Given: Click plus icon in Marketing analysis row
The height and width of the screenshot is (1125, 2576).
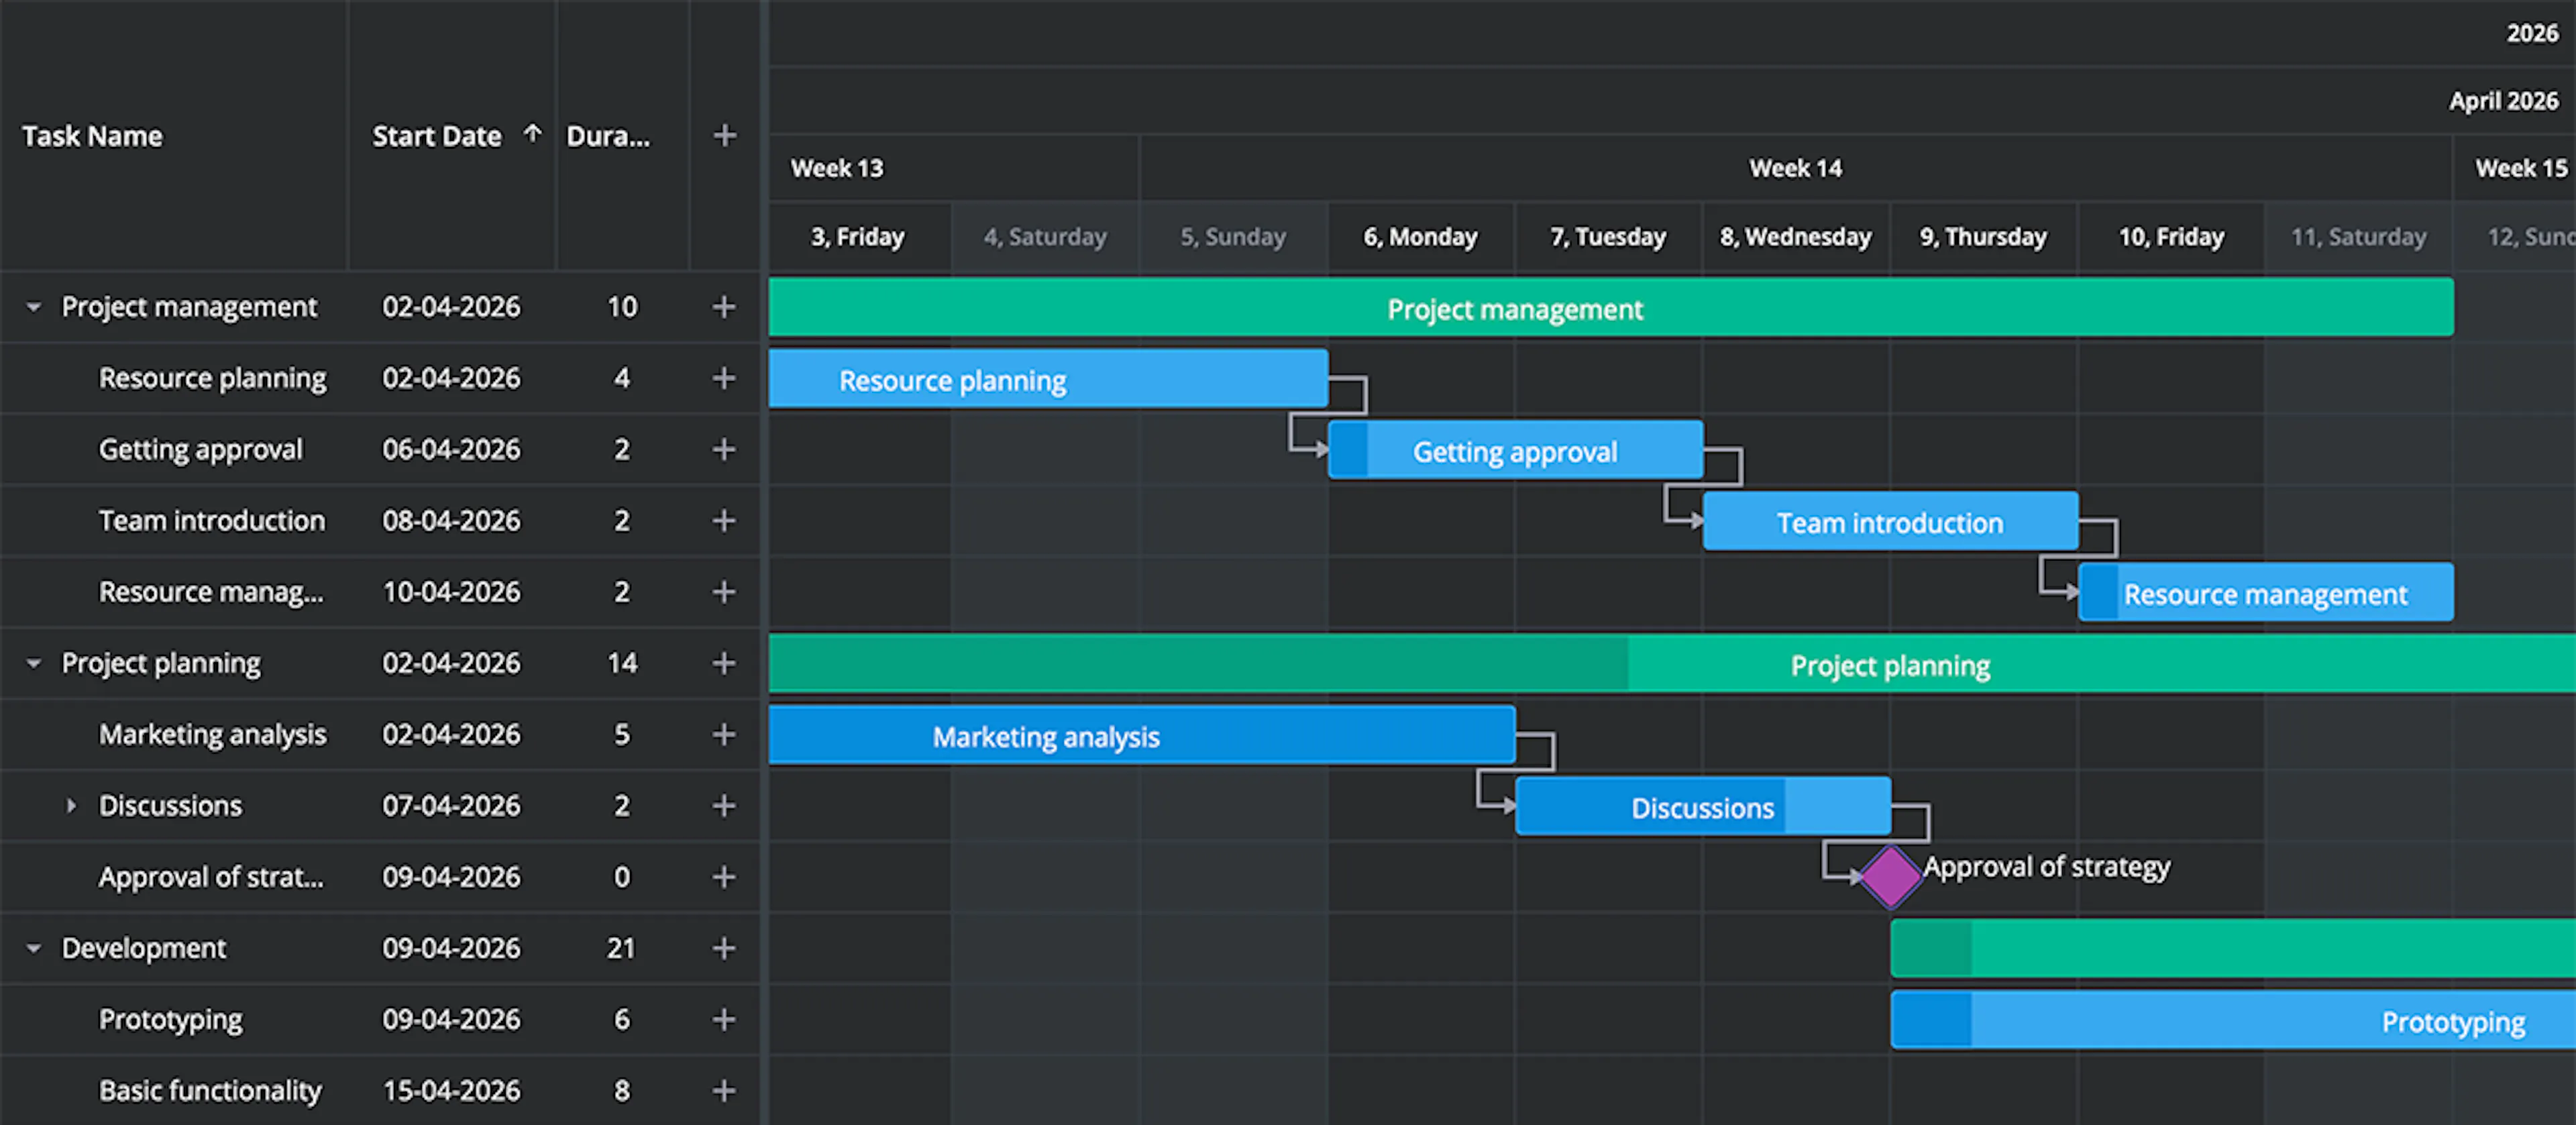Looking at the screenshot, I should (724, 734).
